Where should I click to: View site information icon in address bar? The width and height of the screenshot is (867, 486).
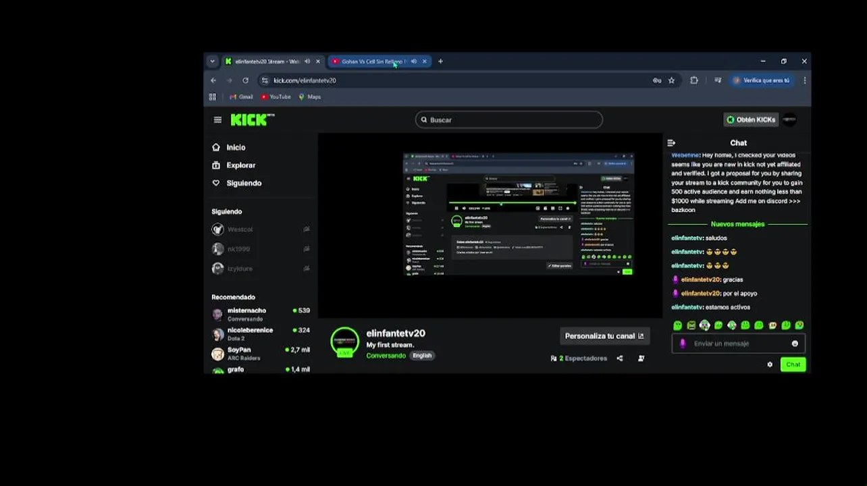pyautogui.click(x=265, y=80)
